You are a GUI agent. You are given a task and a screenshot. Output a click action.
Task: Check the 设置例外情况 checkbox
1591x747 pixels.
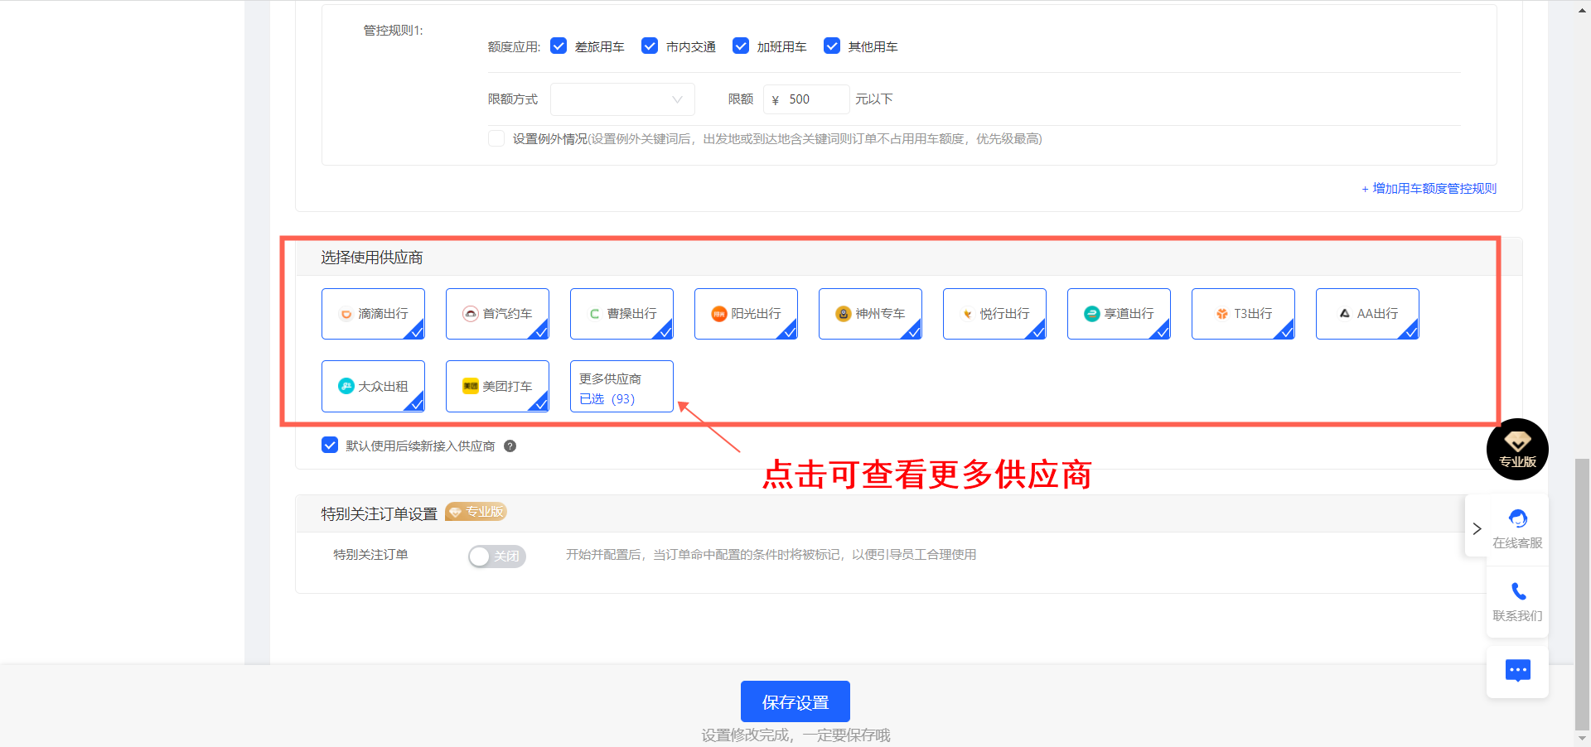496,138
